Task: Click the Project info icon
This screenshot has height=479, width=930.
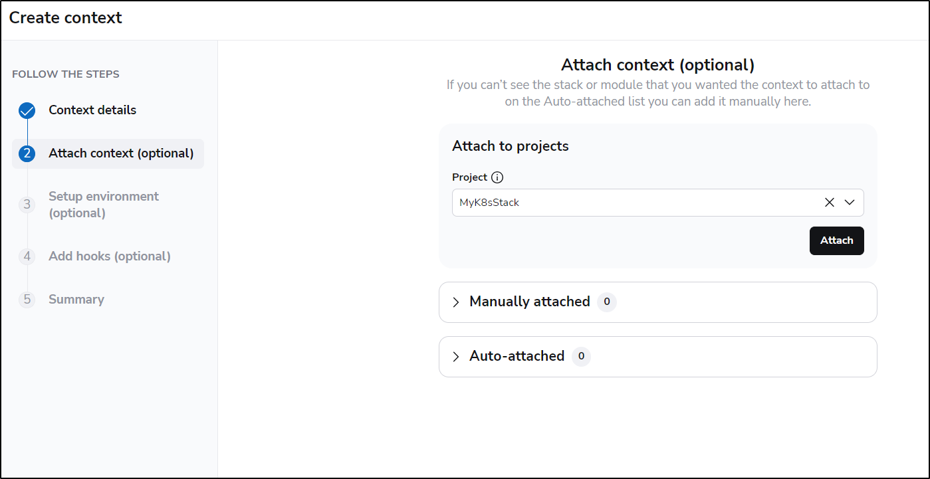Action: tap(497, 177)
